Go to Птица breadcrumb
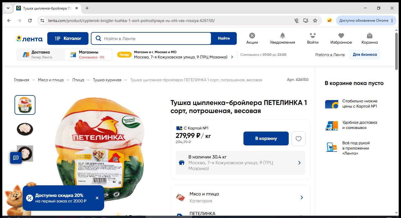401x218 pixels. (x=78, y=80)
